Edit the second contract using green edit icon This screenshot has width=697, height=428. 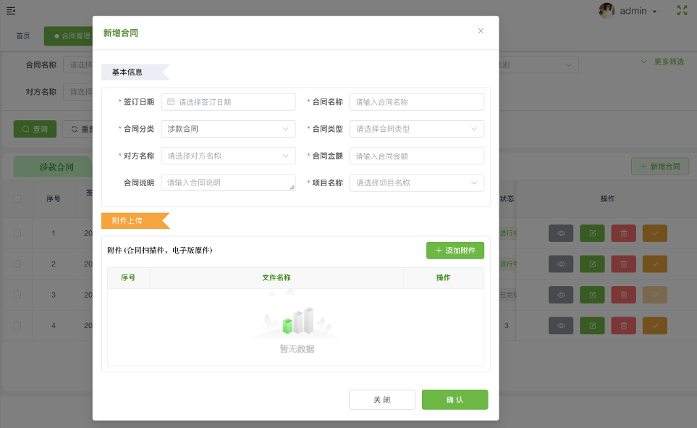pyautogui.click(x=592, y=264)
